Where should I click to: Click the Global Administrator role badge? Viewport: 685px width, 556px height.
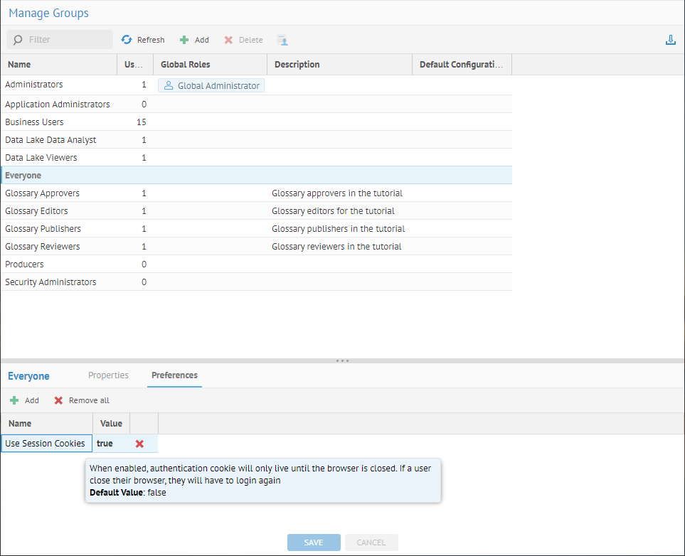[211, 85]
